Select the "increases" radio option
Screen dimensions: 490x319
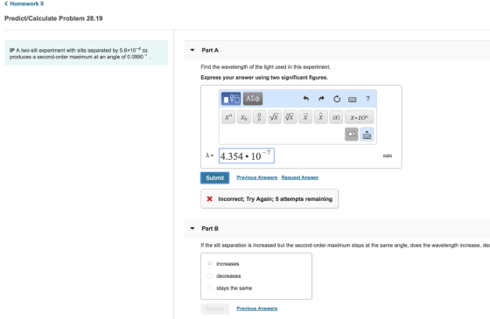coord(209,264)
